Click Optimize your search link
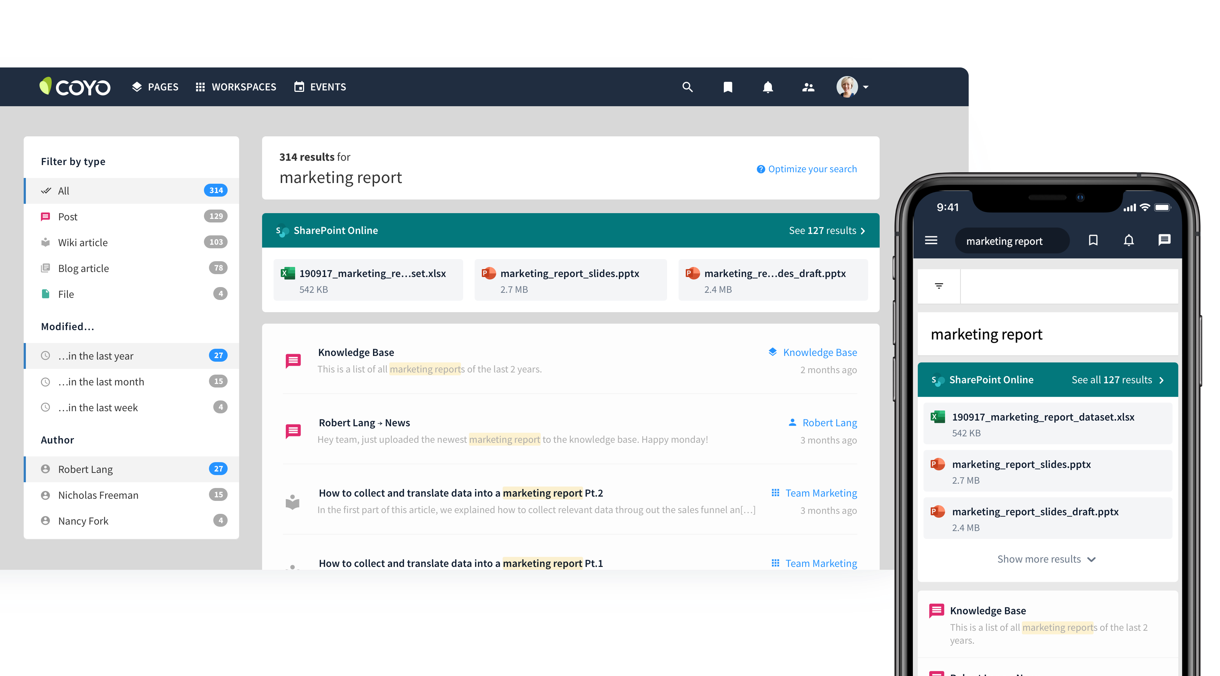 click(x=812, y=169)
